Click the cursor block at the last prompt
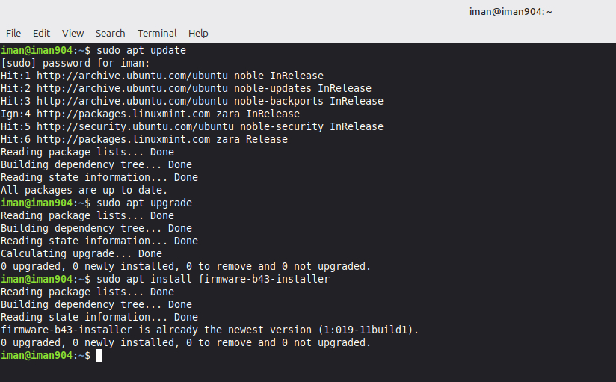The image size is (616, 382). 99,355
